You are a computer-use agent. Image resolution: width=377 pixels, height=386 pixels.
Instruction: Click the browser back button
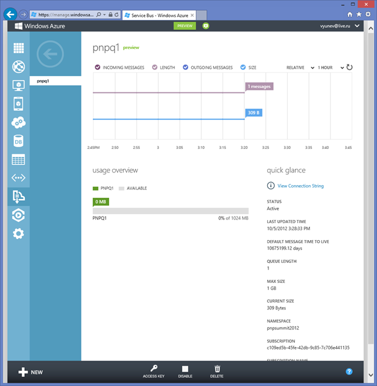click(10, 14)
